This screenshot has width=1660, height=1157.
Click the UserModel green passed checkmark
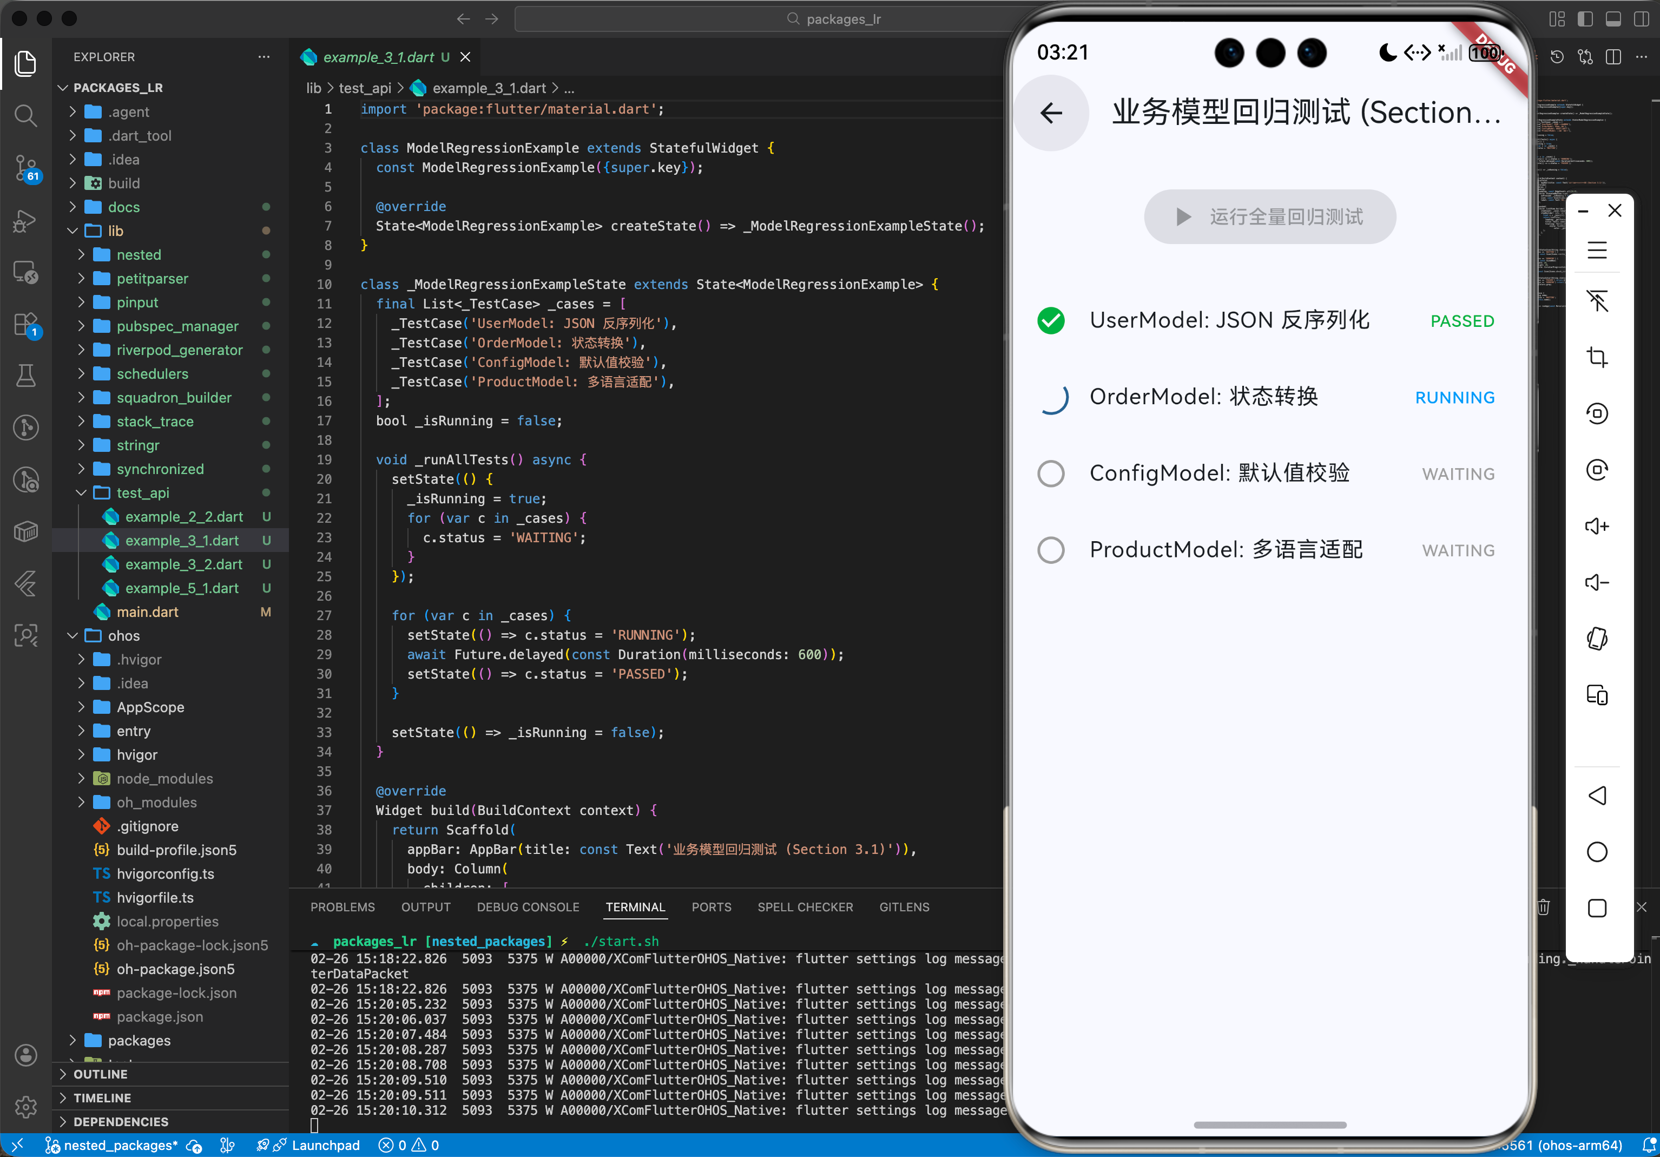tap(1051, 320)
